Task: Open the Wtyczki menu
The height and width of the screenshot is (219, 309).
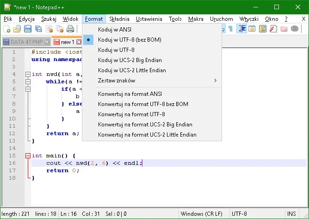Action: click(249, 19)
